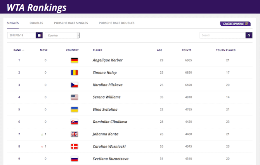The height and width of the screenshot is (165, 260).
Task: Click the Singles Ranking badge
Action: 235,24
